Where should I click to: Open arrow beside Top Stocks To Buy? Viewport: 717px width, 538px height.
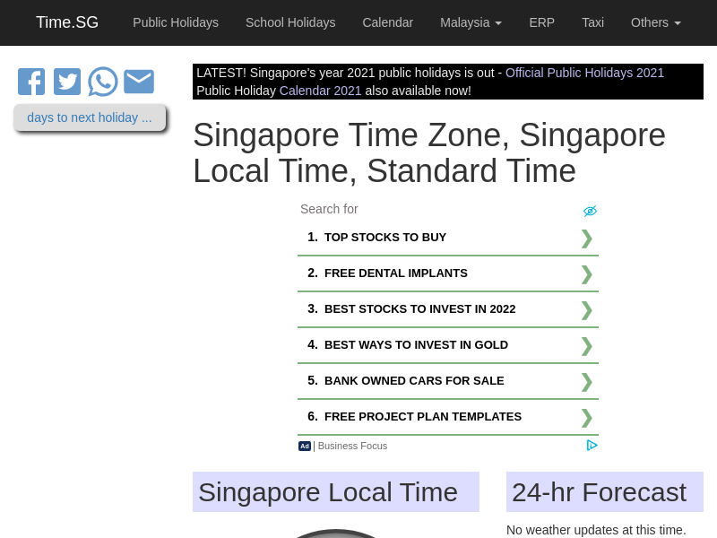click(587, 239)
